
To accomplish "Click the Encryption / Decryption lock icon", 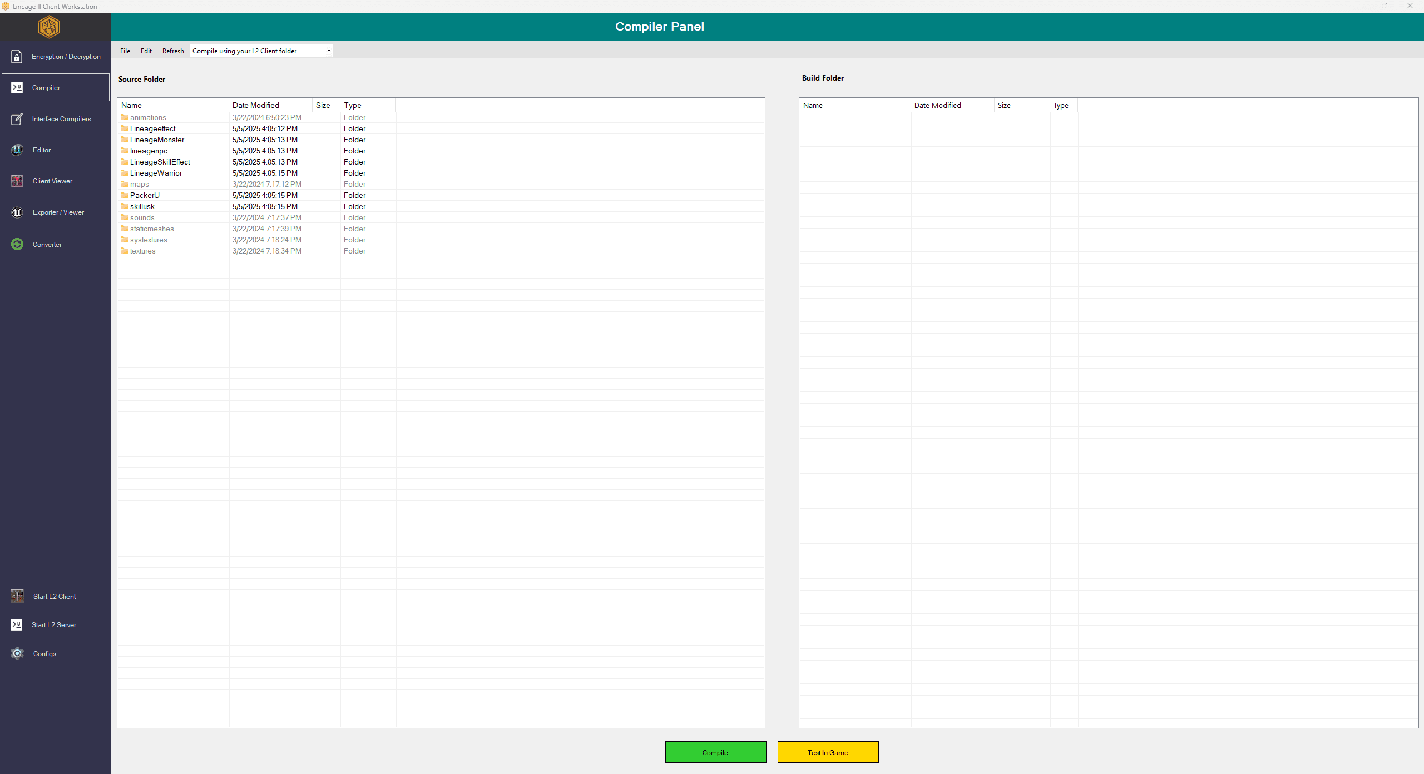I will pos(17,57).
